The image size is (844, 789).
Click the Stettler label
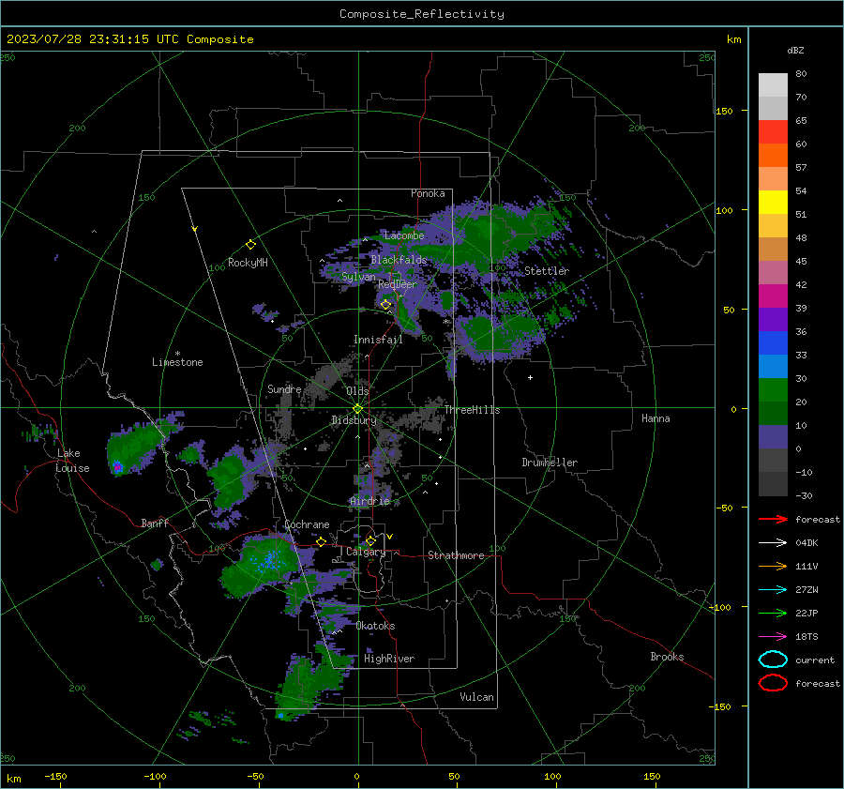[547, 271]
